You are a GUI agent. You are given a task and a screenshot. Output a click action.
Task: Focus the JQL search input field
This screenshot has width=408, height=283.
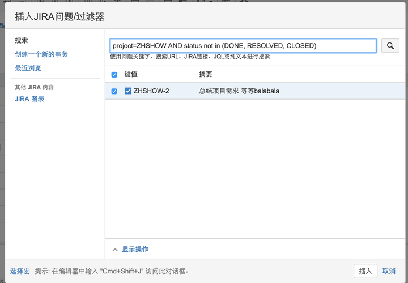tap(243, 46)
